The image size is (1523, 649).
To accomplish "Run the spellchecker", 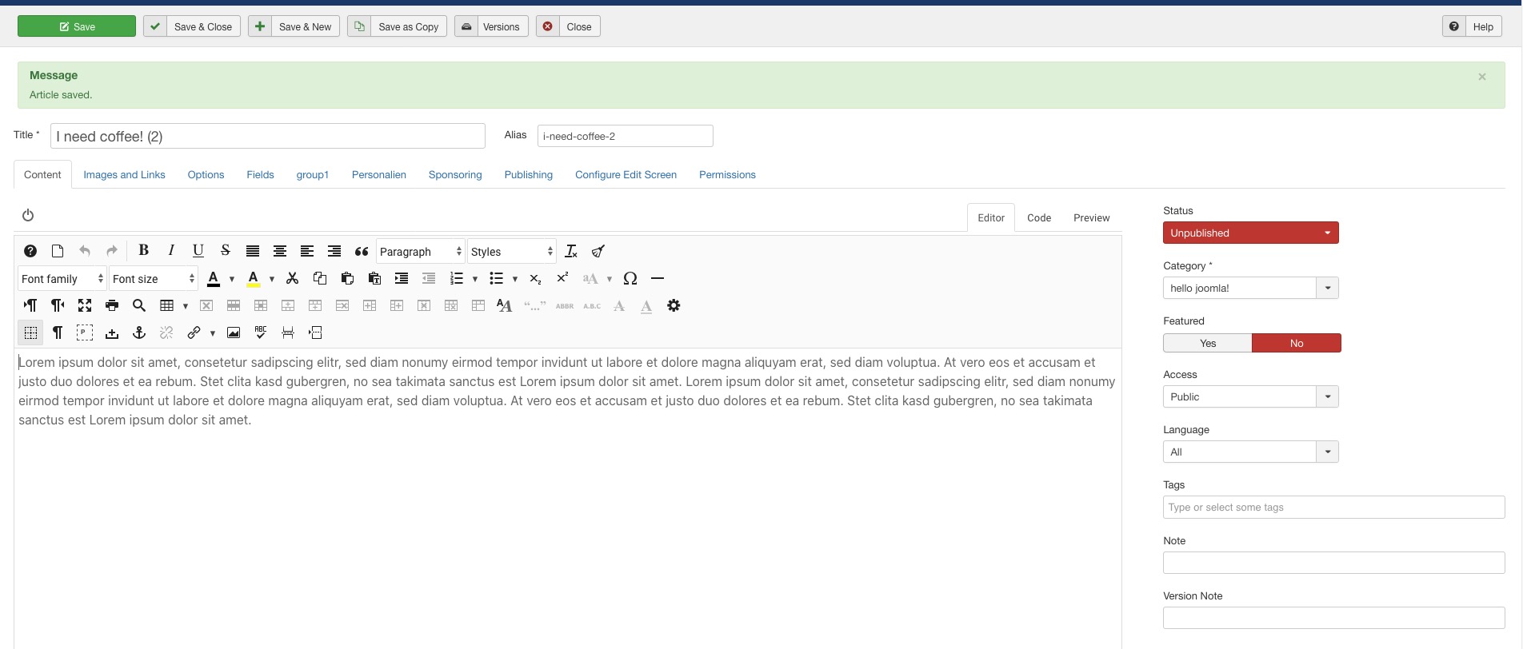I will coord(261,332).
